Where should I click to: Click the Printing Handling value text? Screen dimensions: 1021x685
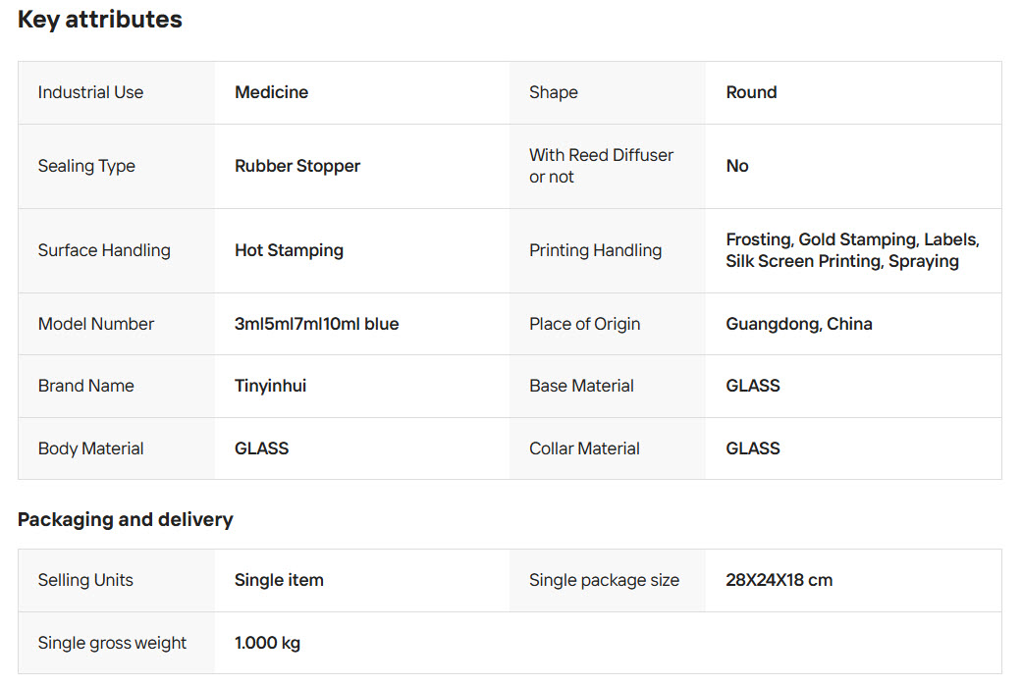(x=851, y=250)
